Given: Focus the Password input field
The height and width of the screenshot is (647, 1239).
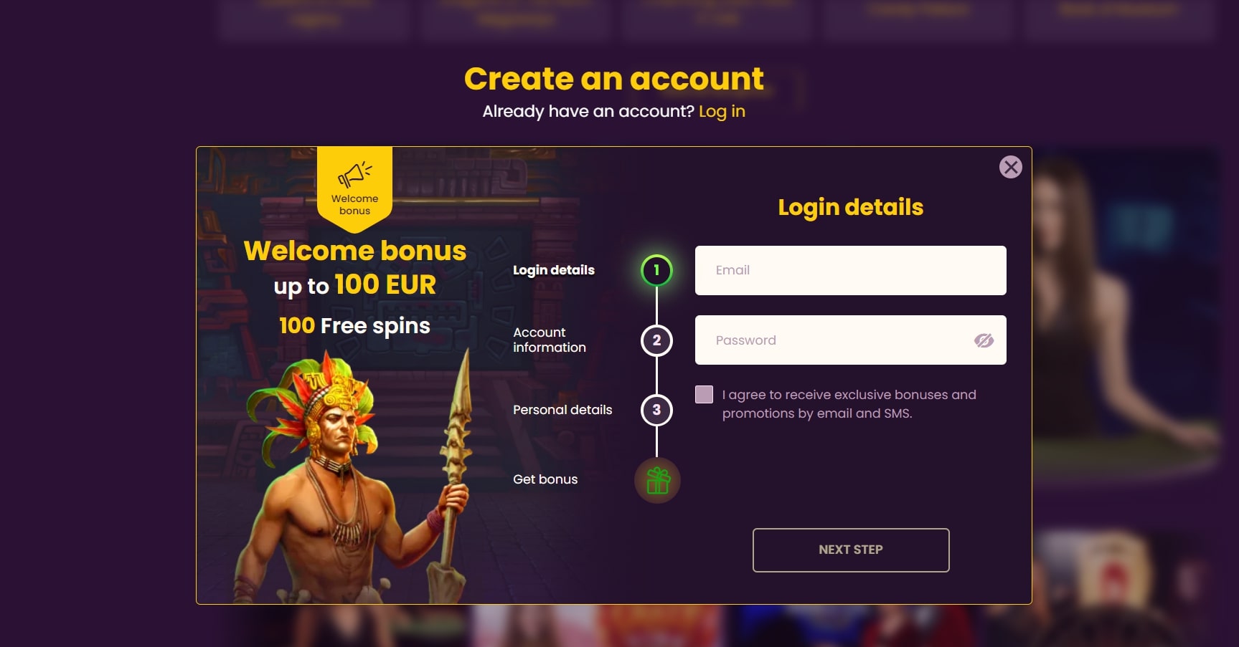Looking at the screenshot, I should pyautogui.click(x=850, y=340).
